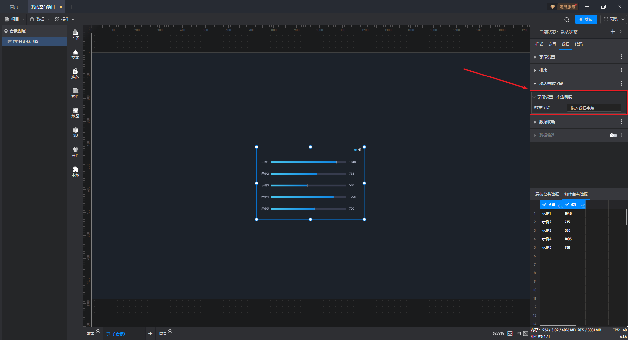The height and width of the screenshot is (340, 628).
Task: Switch to the 交互 tab
Action: pos(552,44)
